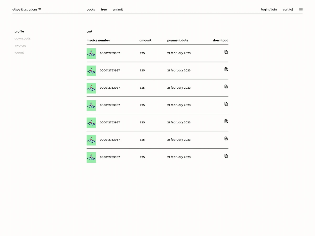Open the downloads section
This screenshot has width=315, height=236.
click(22, 38)
